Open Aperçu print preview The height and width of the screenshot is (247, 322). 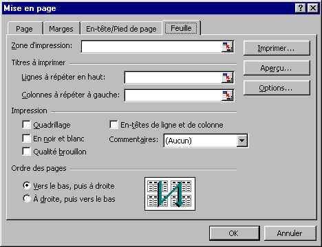(277, 68)
